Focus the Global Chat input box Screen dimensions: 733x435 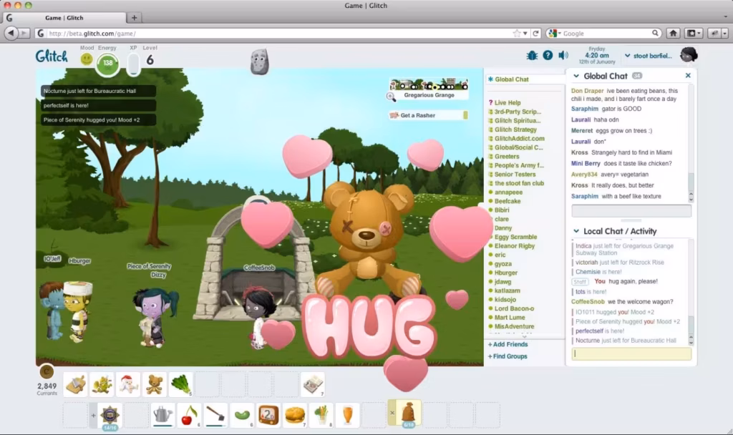[631, 211]
